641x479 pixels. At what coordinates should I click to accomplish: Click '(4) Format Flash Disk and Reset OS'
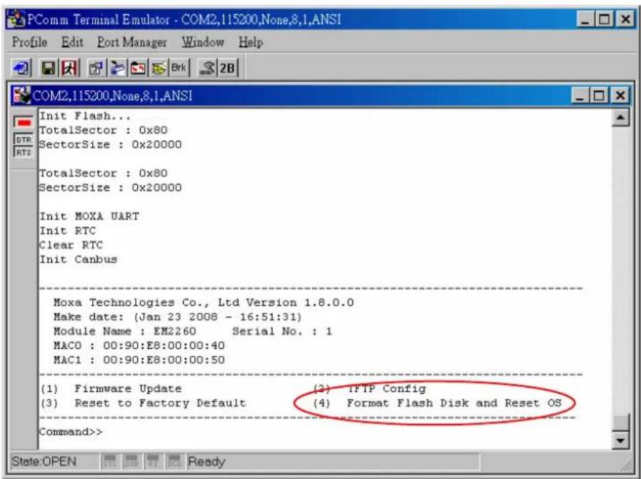(x=437, y=403)
